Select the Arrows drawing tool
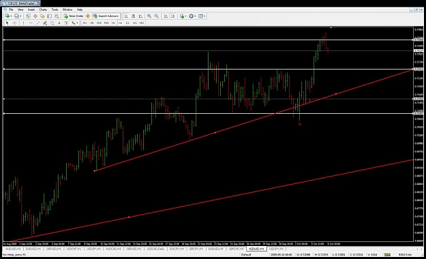 pyautogui.click(x=73, y=22)
